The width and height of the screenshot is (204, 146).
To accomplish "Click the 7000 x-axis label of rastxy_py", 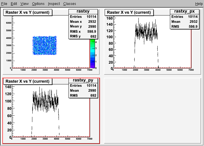I will tap(90, 139).
